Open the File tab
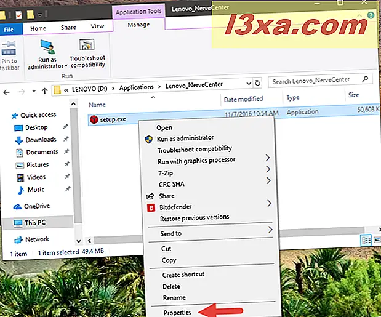This screenshot has height=317, width=381. coord(9,30)
